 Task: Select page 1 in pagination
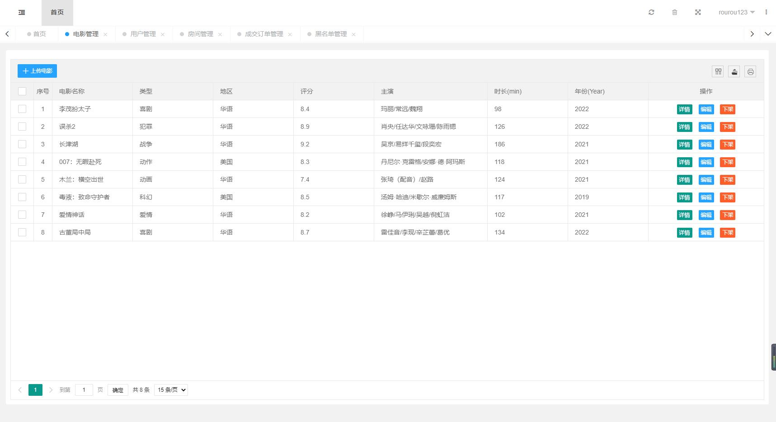35,390
